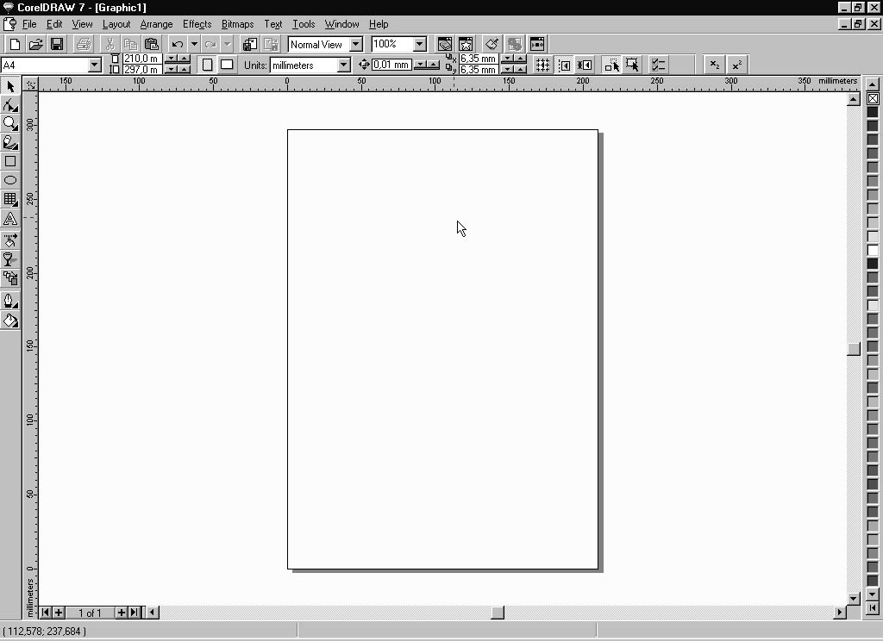Image resolution: width=883 pixels, height=641 pixels.
Task: Select the Ellipse tool in the toolbox
Action: (10, 180)
